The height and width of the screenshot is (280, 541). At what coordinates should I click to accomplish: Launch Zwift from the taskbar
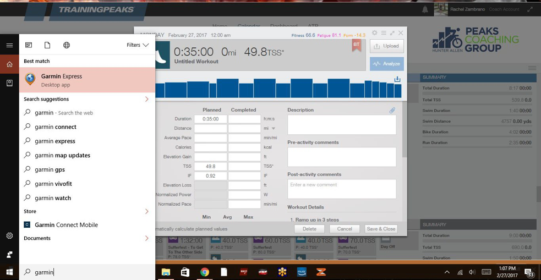321,272
